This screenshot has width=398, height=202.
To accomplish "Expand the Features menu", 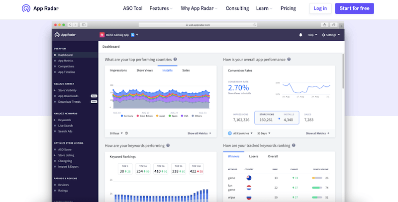I will point(161,8).
